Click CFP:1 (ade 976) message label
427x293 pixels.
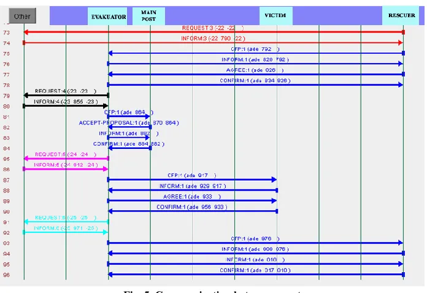[255, 239]
